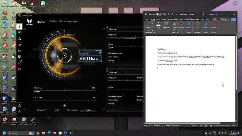This screenshot has height=136, width=242.
Task: Click the Cut scissors icon in Word
Action: tap(152, 23)
